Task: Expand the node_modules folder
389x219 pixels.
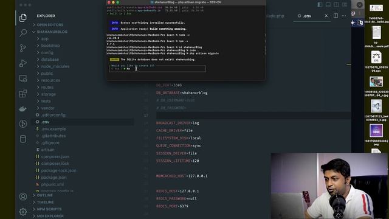Action: point(55,66)
